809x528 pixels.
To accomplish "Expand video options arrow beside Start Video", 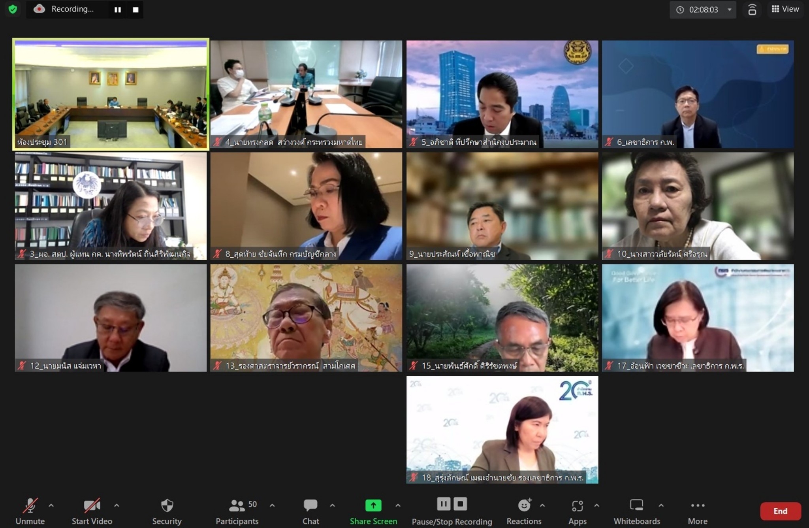I will coord(117,505).
